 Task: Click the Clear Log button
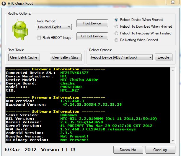click(x=160, y=150)
